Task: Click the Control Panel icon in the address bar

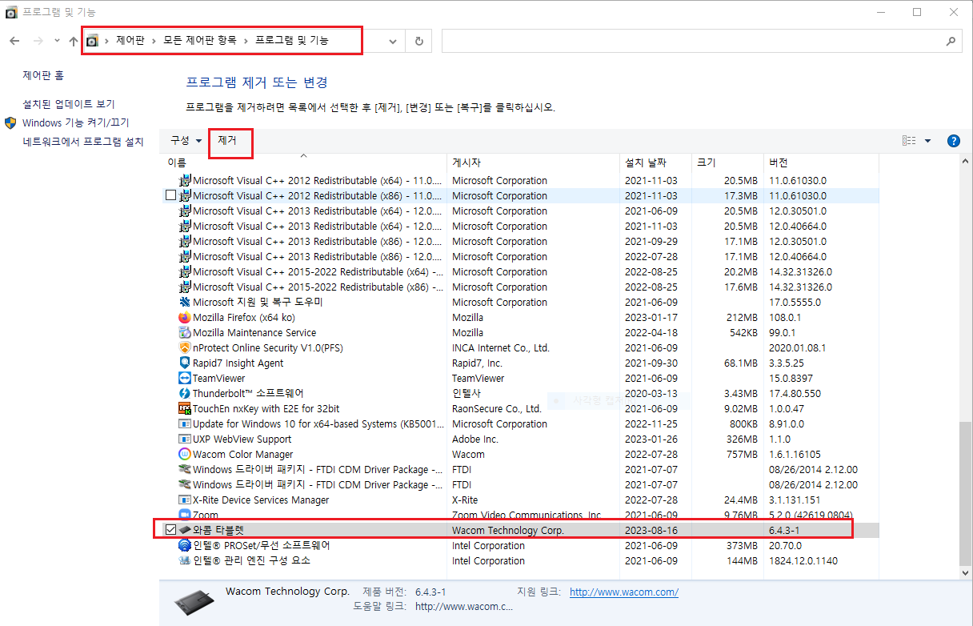Action: (x=92, y=40)
